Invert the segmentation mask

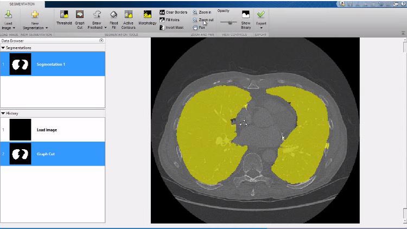coord(172,27)
